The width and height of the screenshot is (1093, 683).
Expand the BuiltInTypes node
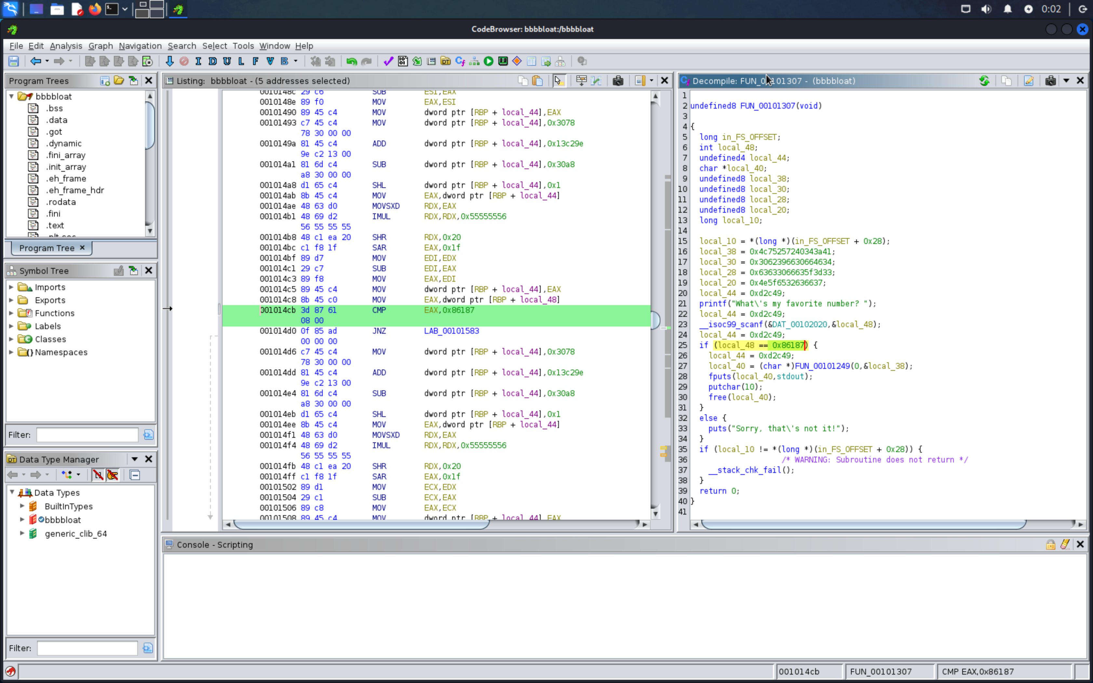[x=22, y=506]
